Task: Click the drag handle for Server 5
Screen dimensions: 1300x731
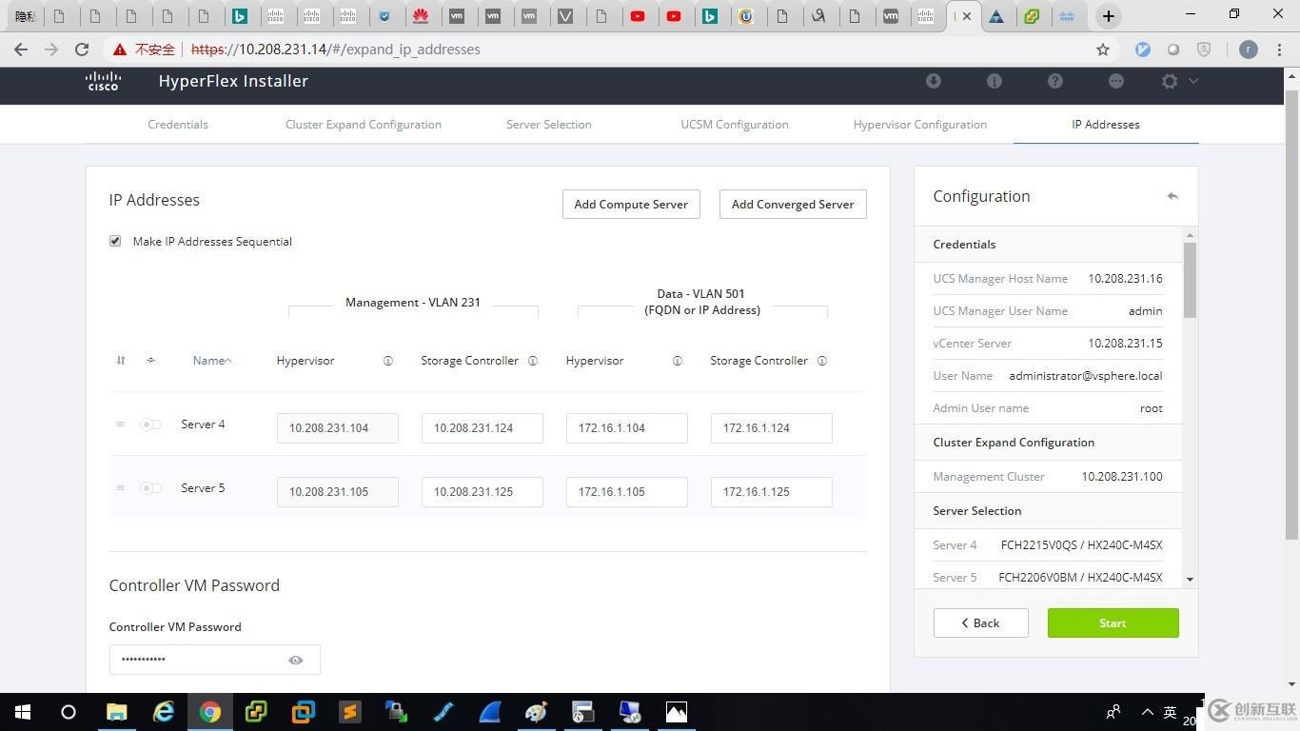Action: point(120,488)
